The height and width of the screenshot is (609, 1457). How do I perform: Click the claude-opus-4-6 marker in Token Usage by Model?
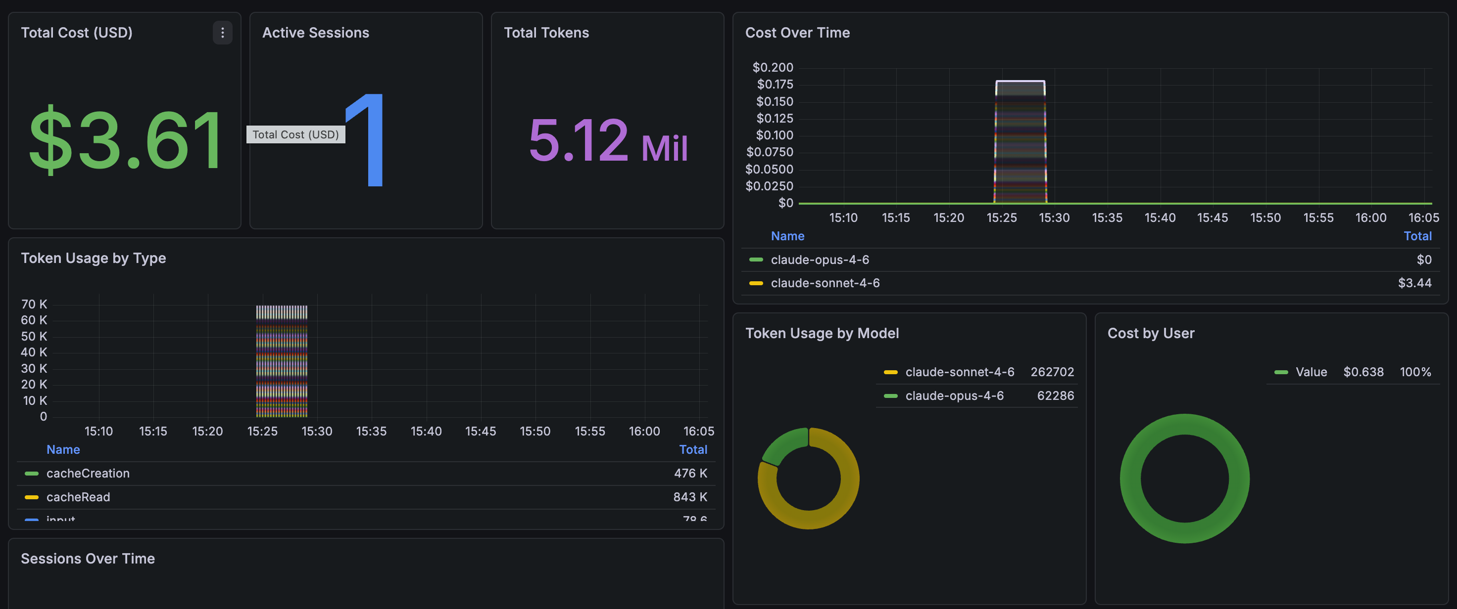point(891,395)
